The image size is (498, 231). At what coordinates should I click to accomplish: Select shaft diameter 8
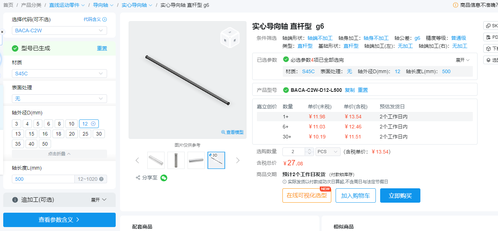(59, 124)
